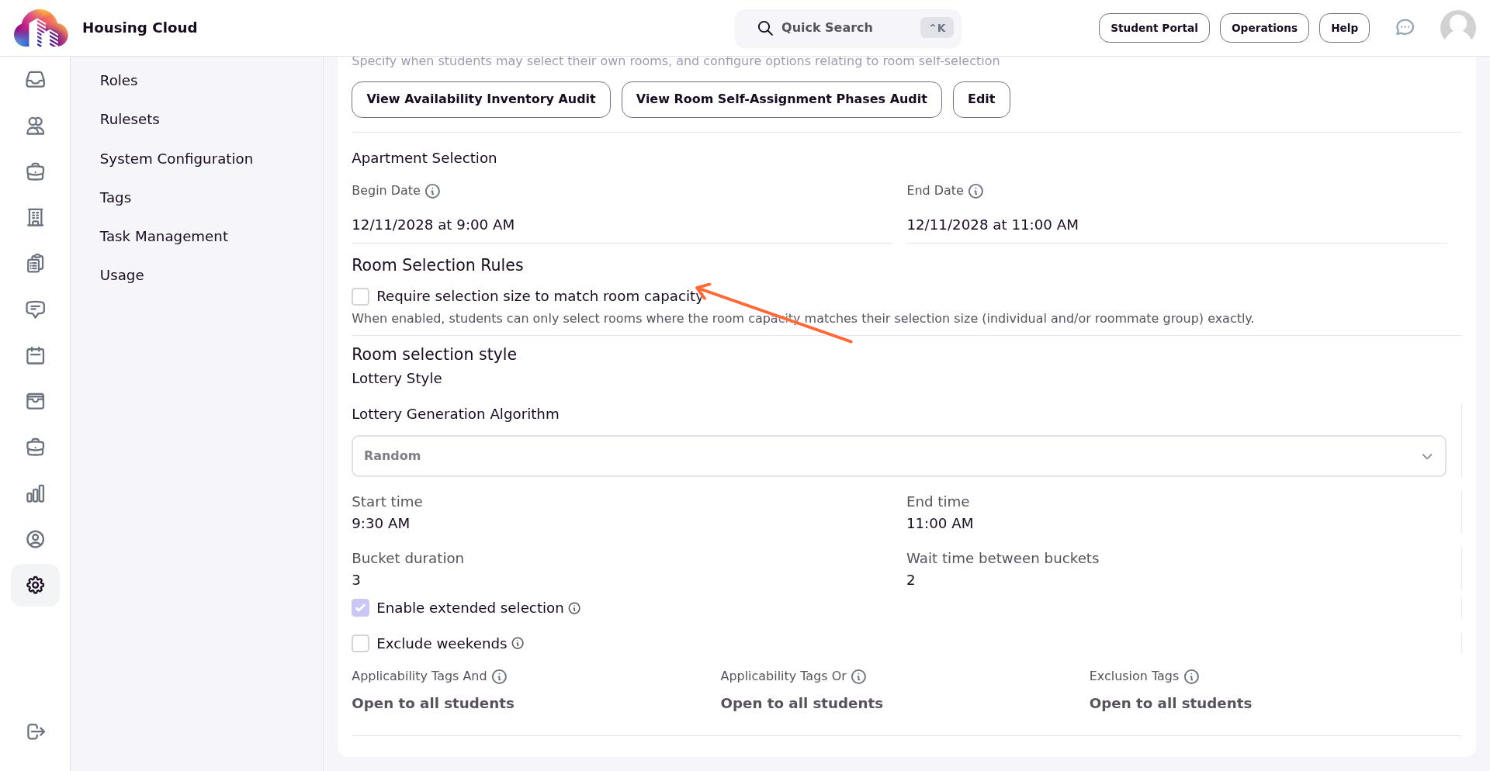Image resolution: width=1490 pixels, height=771 pixels.
Task: Select Tags in the settings menu
Action: (x=115, y=198)
